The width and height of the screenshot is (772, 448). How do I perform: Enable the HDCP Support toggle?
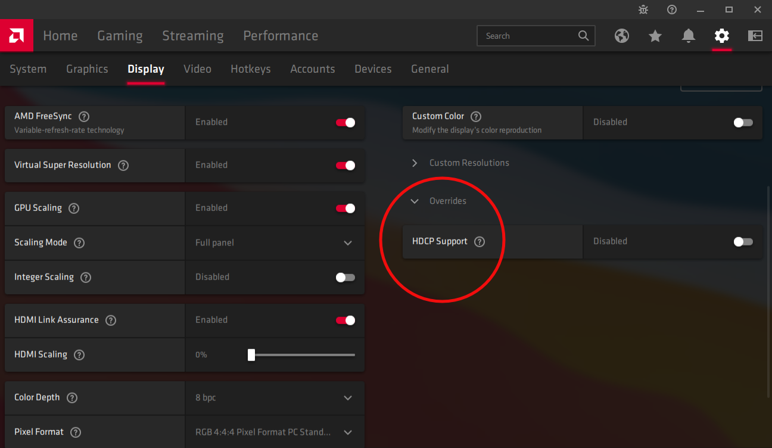point(743,241)
